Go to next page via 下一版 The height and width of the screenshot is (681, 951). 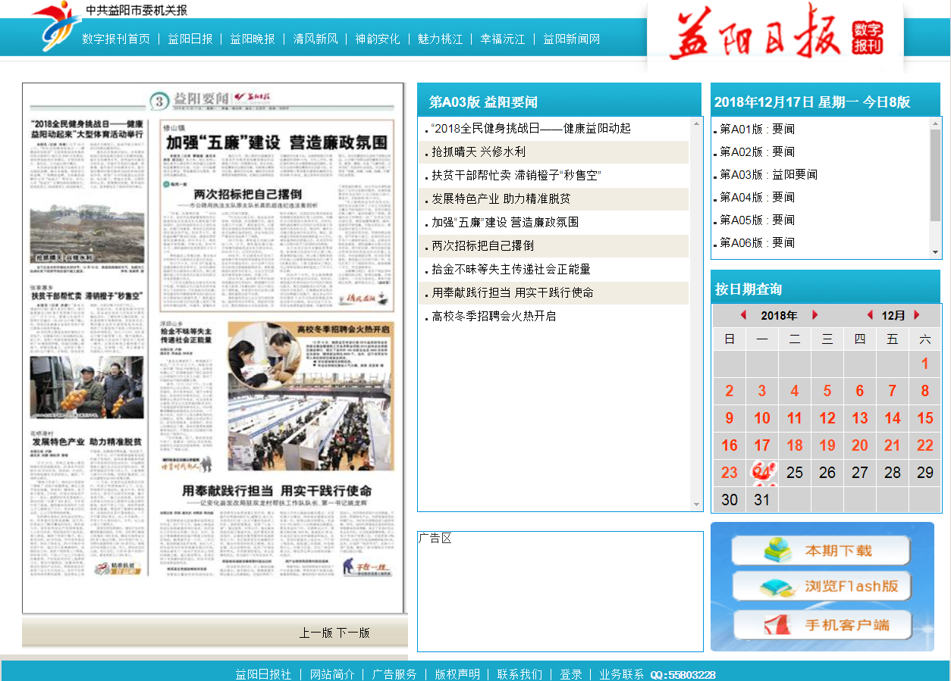click(x=353, y=633)
